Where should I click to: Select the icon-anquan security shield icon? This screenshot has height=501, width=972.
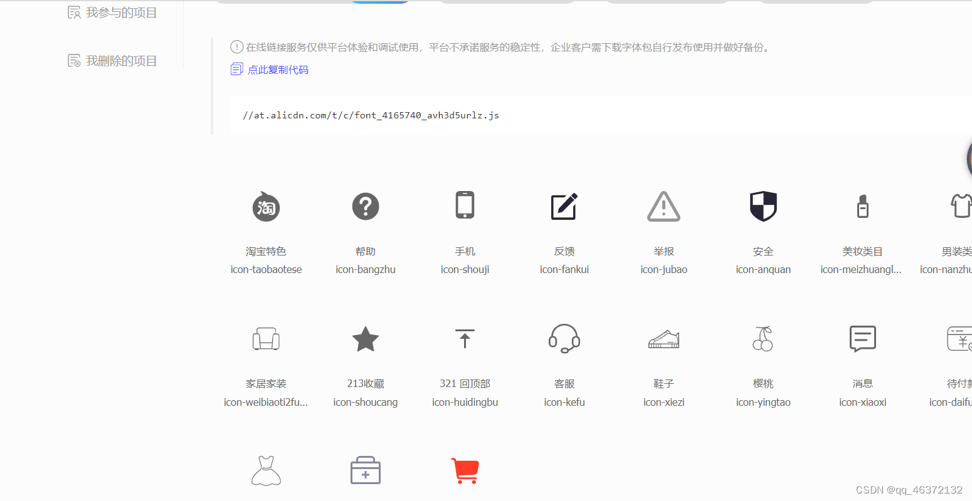tap(763, 204)
